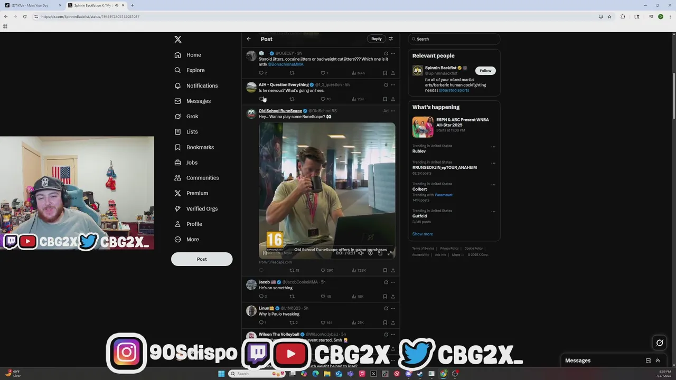Image resolution: width=676 pixels, height=380 pixels.
Task: Like the Old School RuneScape ad
Action: tap(323, 270)
